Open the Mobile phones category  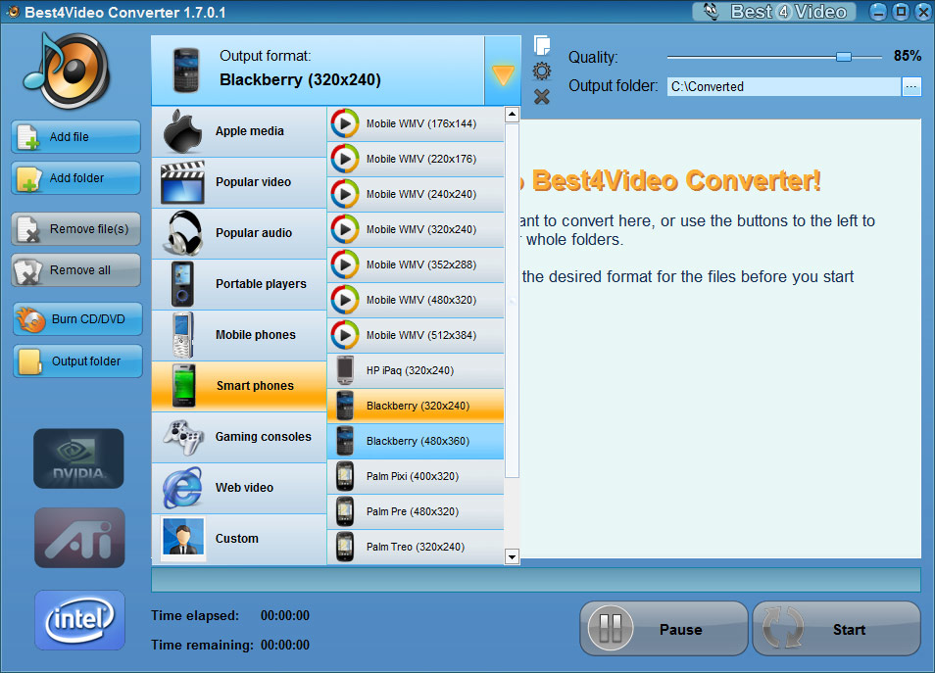click(239, 336)
